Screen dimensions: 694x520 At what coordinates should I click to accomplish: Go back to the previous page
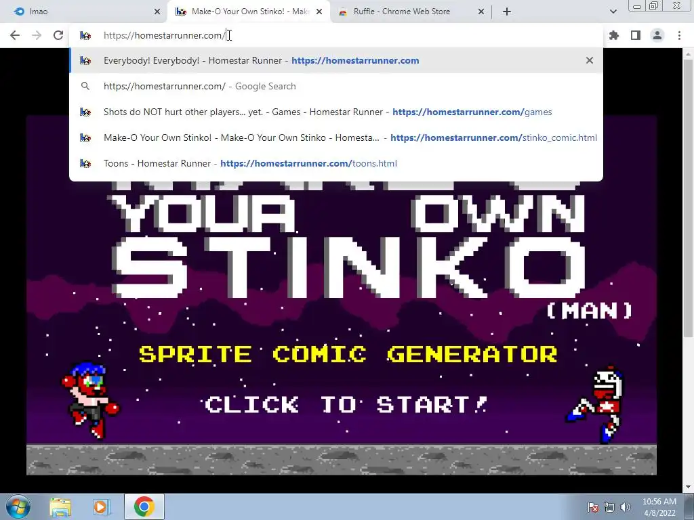click(15, 35)
